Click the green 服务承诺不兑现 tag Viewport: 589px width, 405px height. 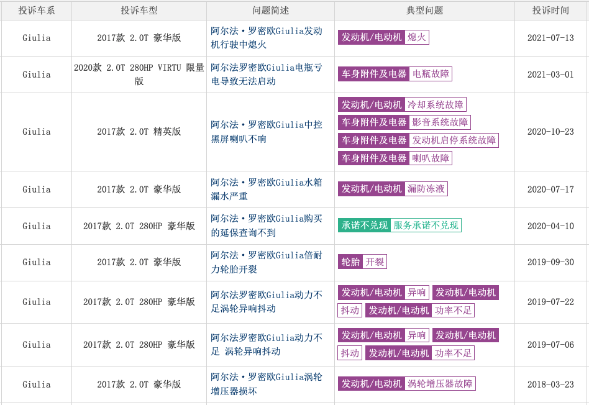tap(426, 225)
